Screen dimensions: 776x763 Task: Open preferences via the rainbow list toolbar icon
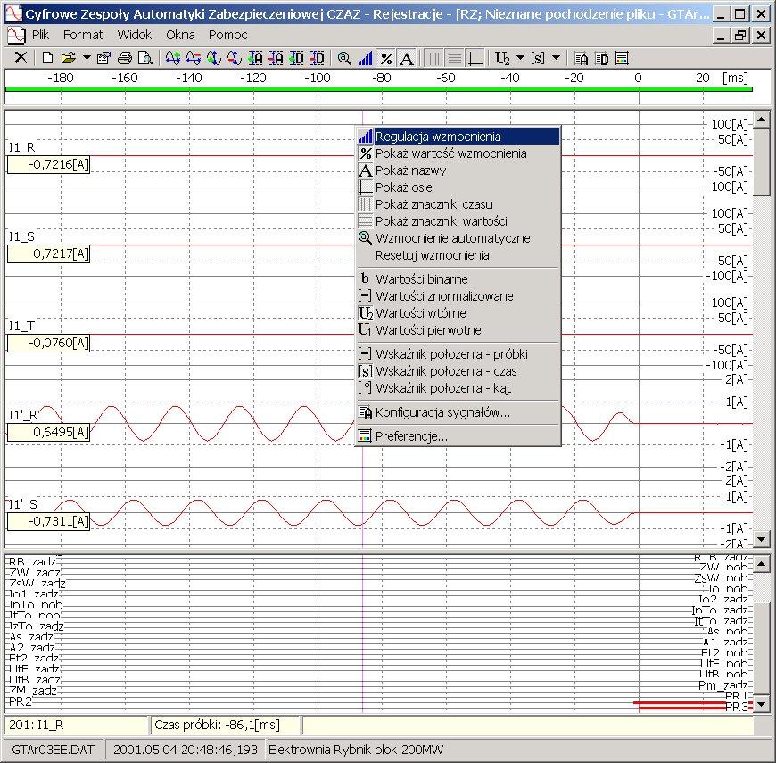click(622, 58)
